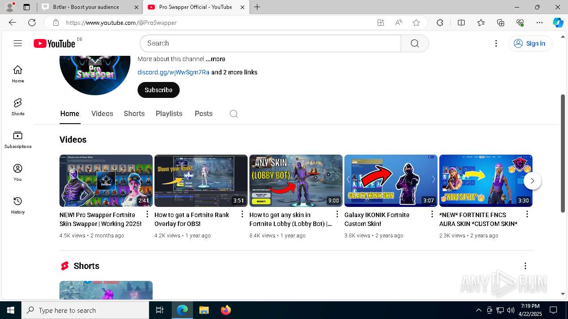Add this page to favorites
This screenshot has height=319, width=568.
coord(416,23)
